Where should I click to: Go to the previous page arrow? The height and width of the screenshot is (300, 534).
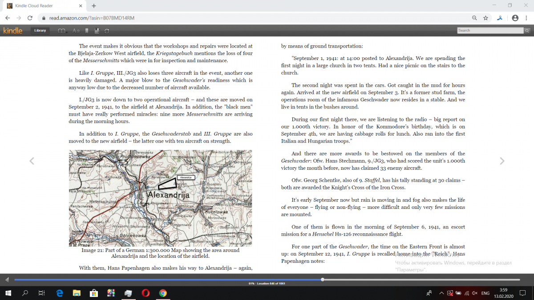[32, 161]
